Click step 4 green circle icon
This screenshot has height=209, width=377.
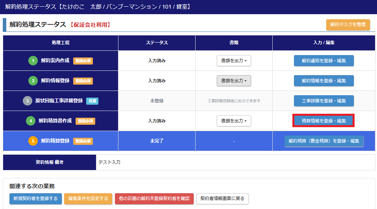[x=31, y=121]
